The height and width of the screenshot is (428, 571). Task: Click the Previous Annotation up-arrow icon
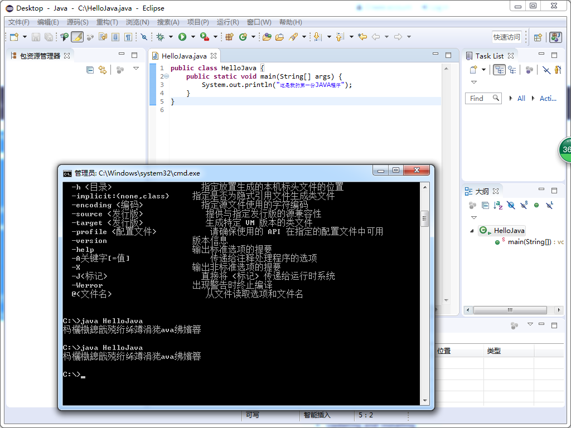point(340,37)
